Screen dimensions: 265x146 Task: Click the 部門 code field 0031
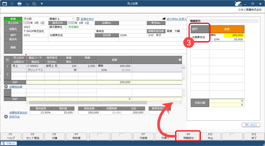tap(35, 35)
